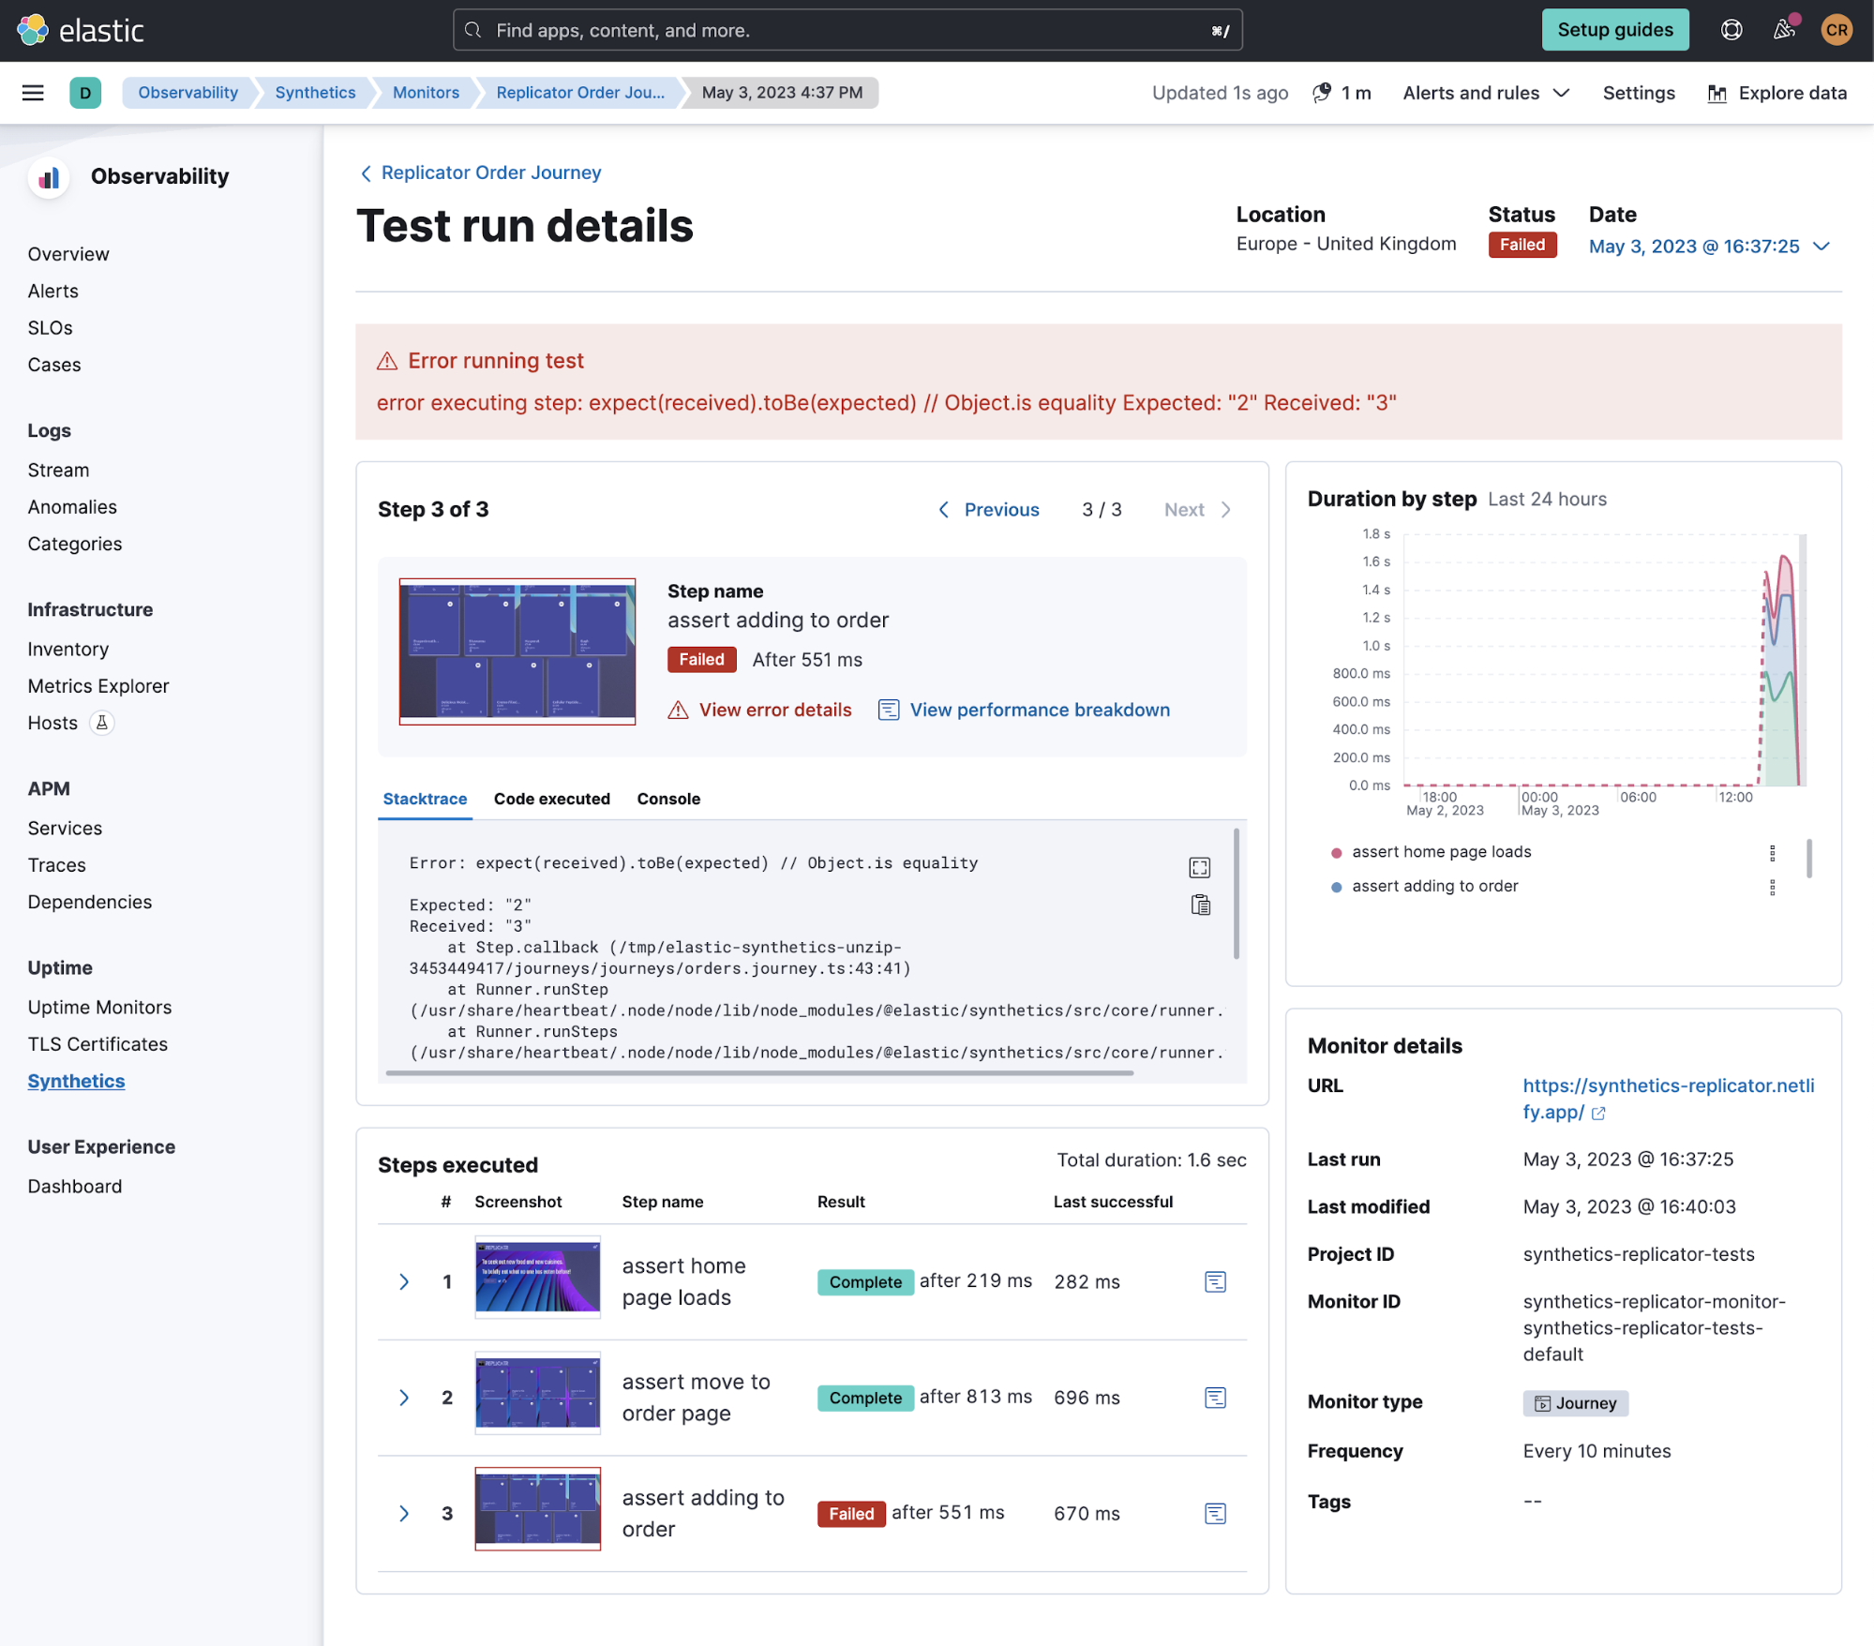Open the CR user avatar menu
The image size is (1874, 1646).
pyautogui.click(x=1837, y=30)
